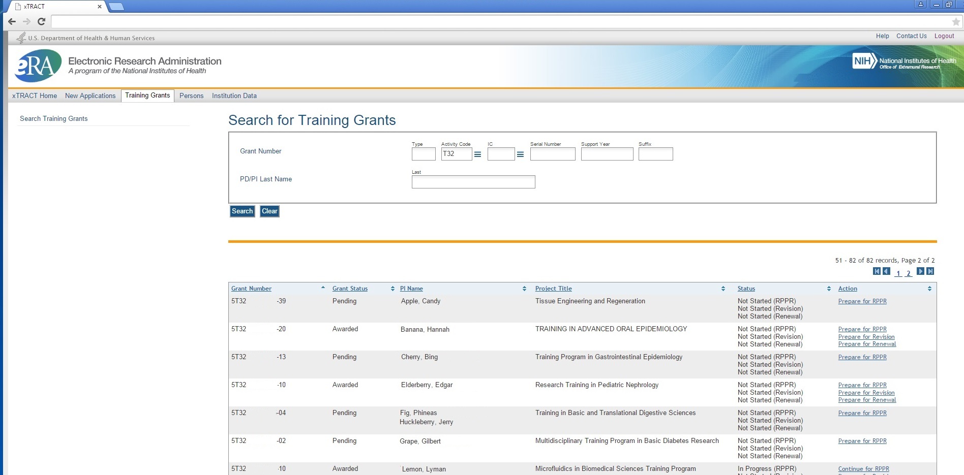The image size is (964, 475).
Task: Focus the IC input field
Action: (501, 154)
